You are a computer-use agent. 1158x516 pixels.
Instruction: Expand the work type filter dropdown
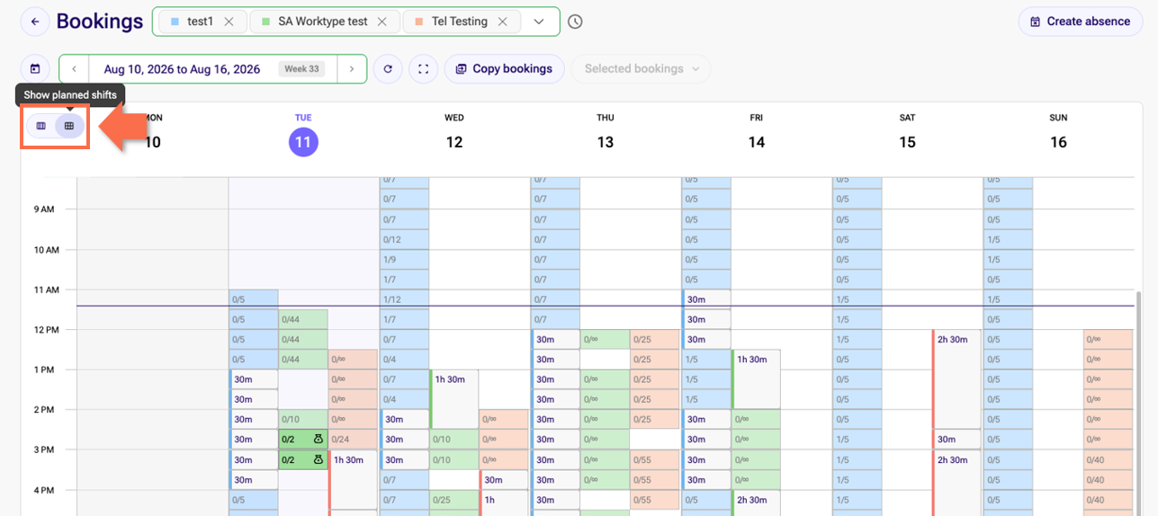click(539, 22)
